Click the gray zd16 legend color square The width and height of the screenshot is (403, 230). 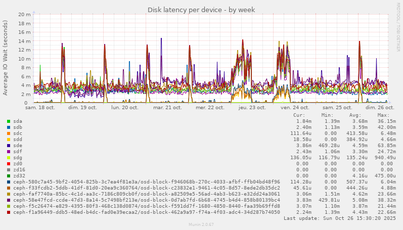click(9, 170)
